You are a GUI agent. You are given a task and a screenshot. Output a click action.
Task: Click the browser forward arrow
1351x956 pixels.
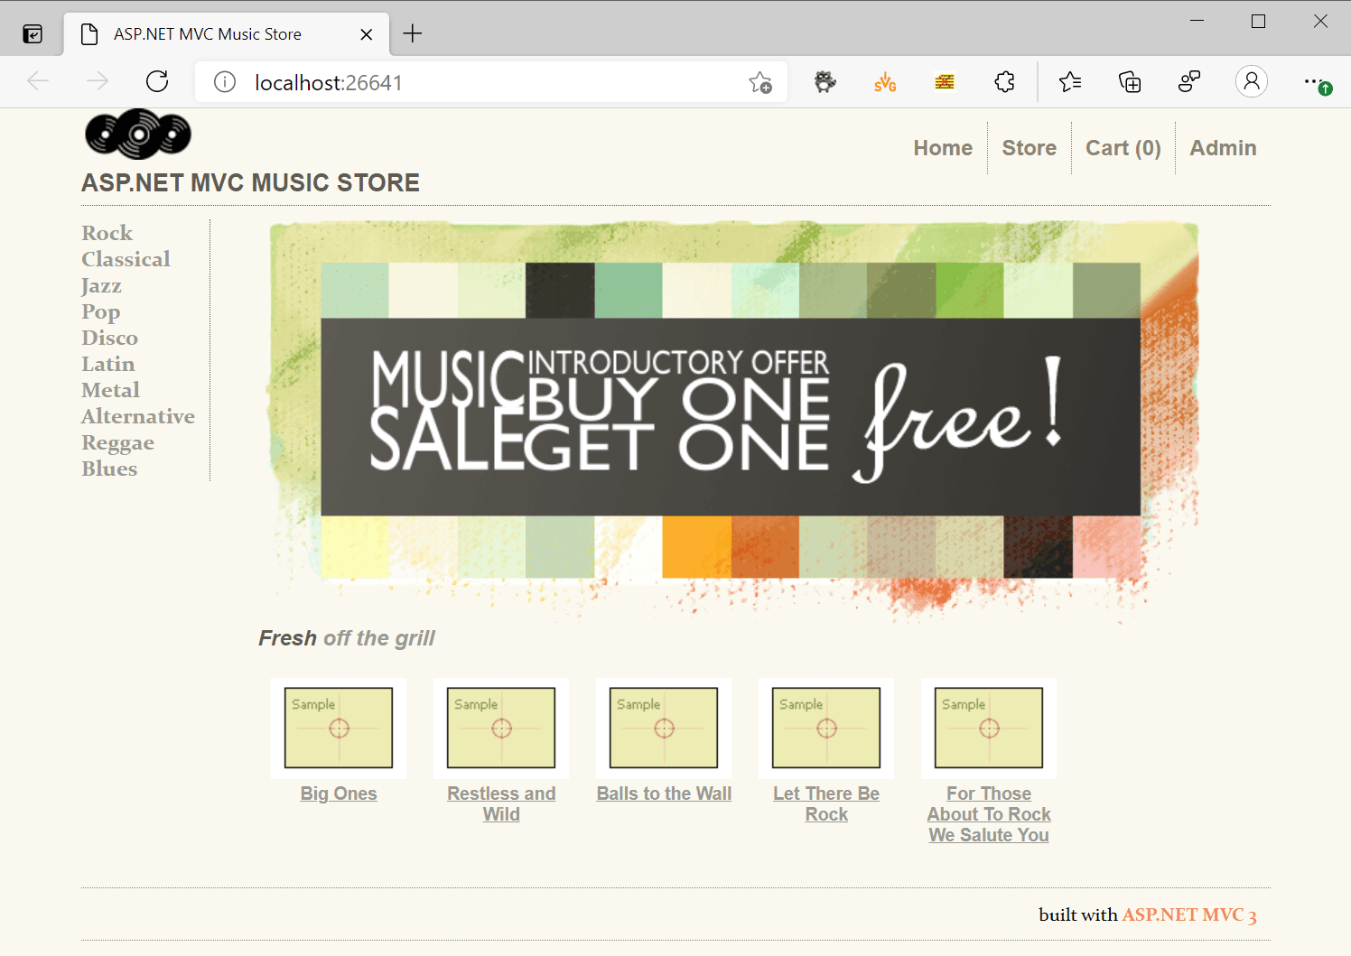click(x=98, y=82)
